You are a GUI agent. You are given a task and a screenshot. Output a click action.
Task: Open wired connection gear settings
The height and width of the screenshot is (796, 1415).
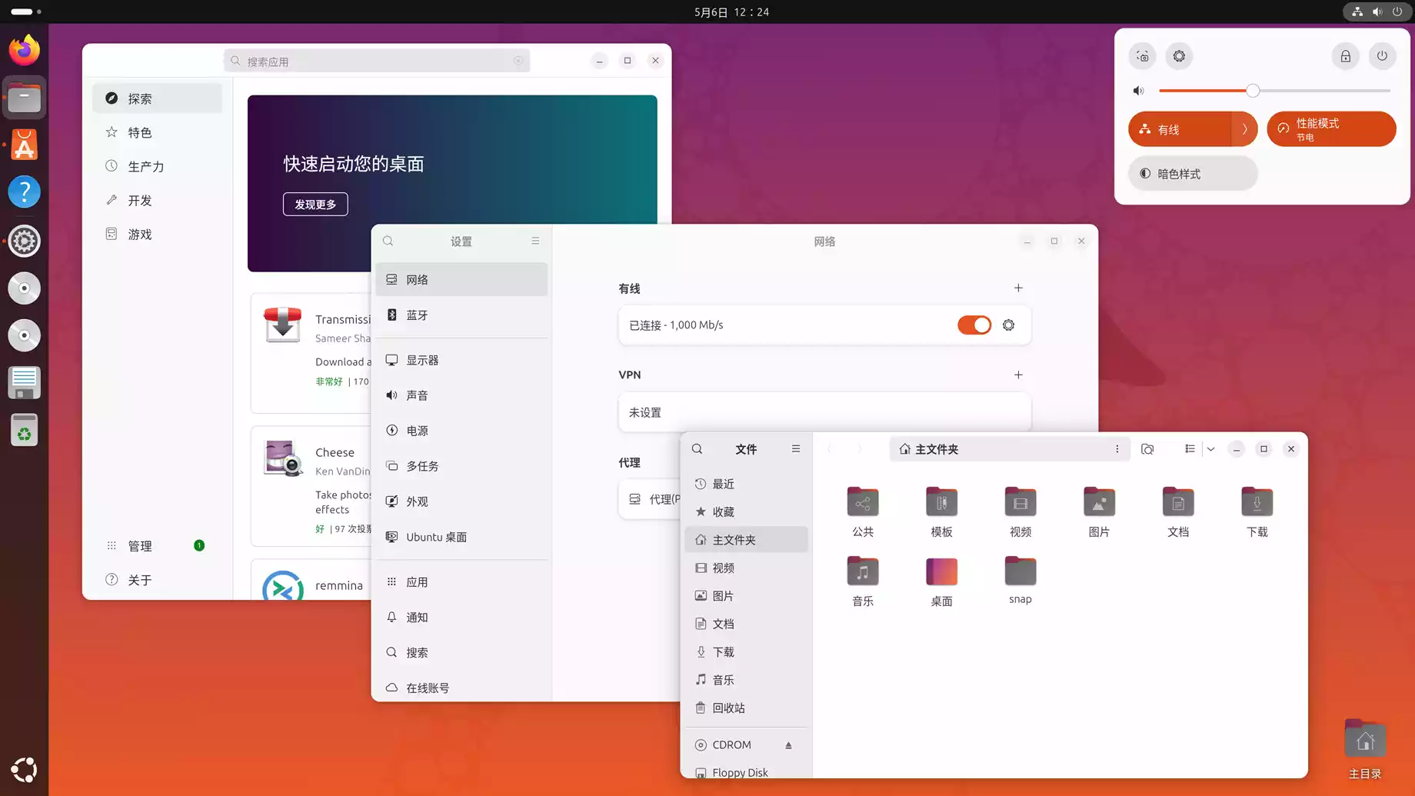coord(1008,325)
